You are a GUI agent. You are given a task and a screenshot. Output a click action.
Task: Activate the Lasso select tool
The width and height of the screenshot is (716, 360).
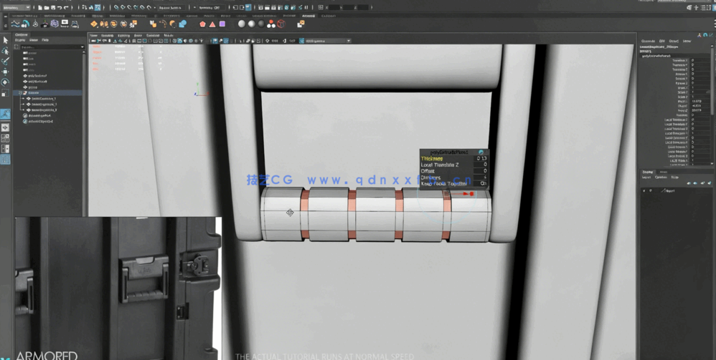[5, 51]
